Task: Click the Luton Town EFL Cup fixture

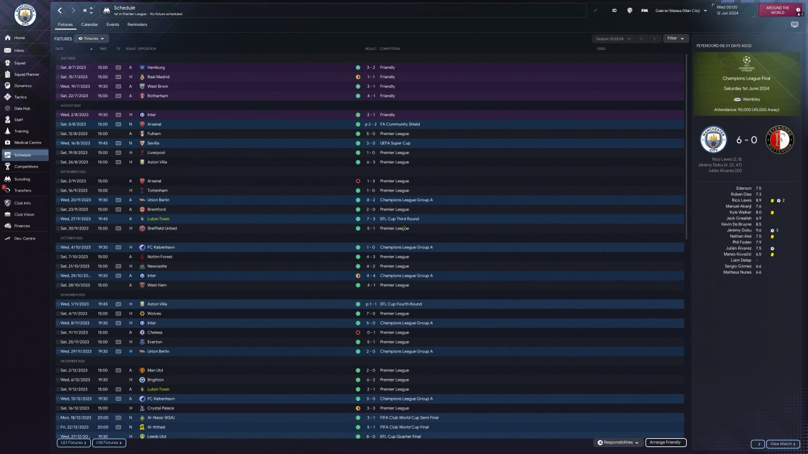Action: point(369,219)
